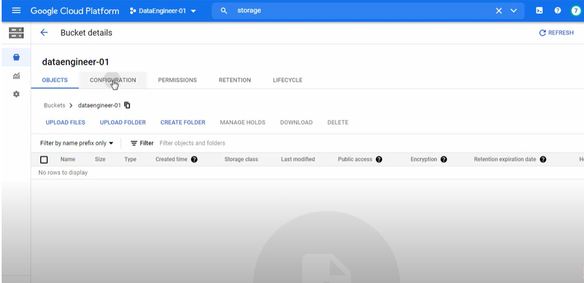
Task: Switch to the PERMISSIONS tab
Action: pyautogui.click(x=177, y=80)
